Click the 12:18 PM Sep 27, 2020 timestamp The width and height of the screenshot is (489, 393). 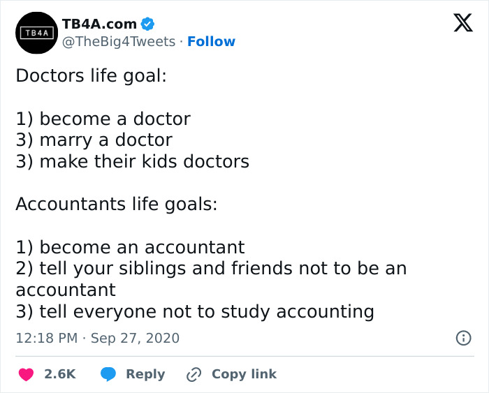pyautogui.click(x=97, y=338)
